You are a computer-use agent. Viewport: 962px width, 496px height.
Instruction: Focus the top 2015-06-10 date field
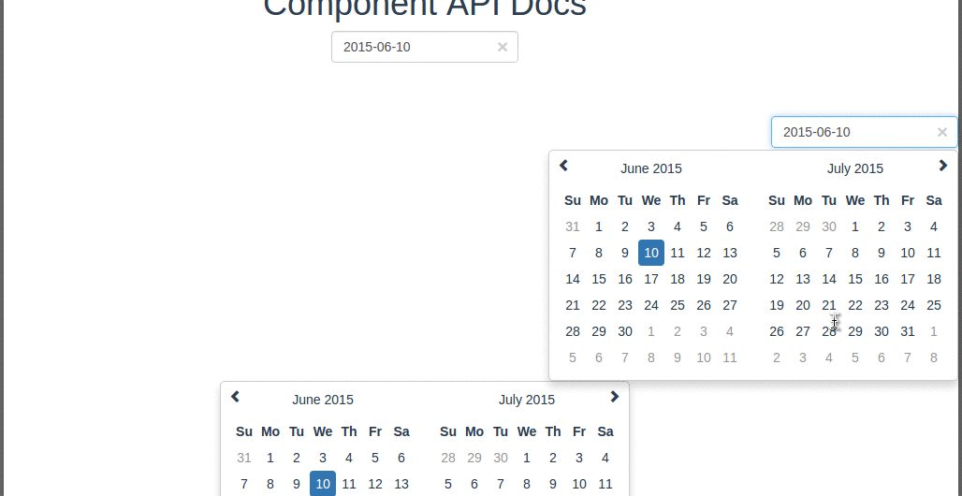[425, 47]
